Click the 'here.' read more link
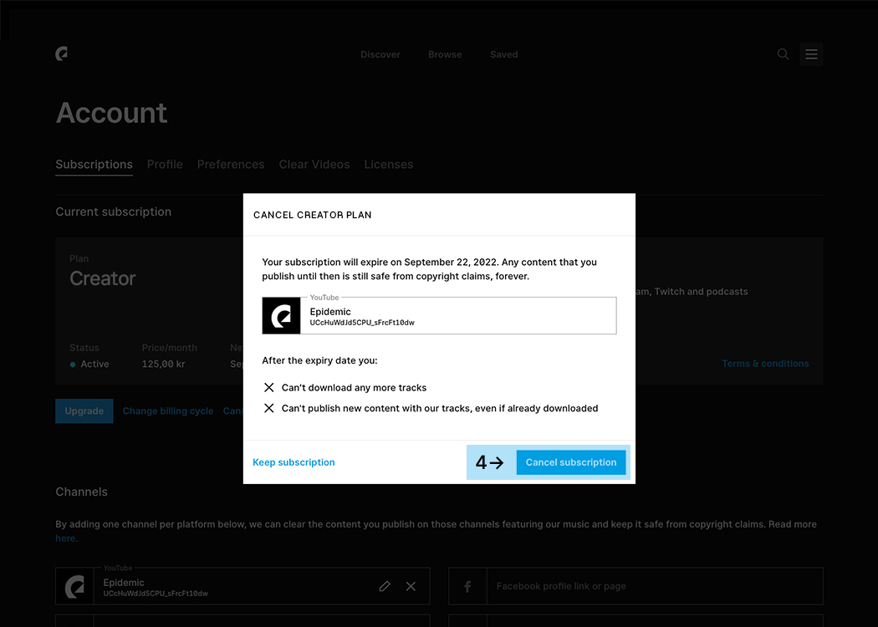Screen dimensions: 878x627 click(67, 538)
